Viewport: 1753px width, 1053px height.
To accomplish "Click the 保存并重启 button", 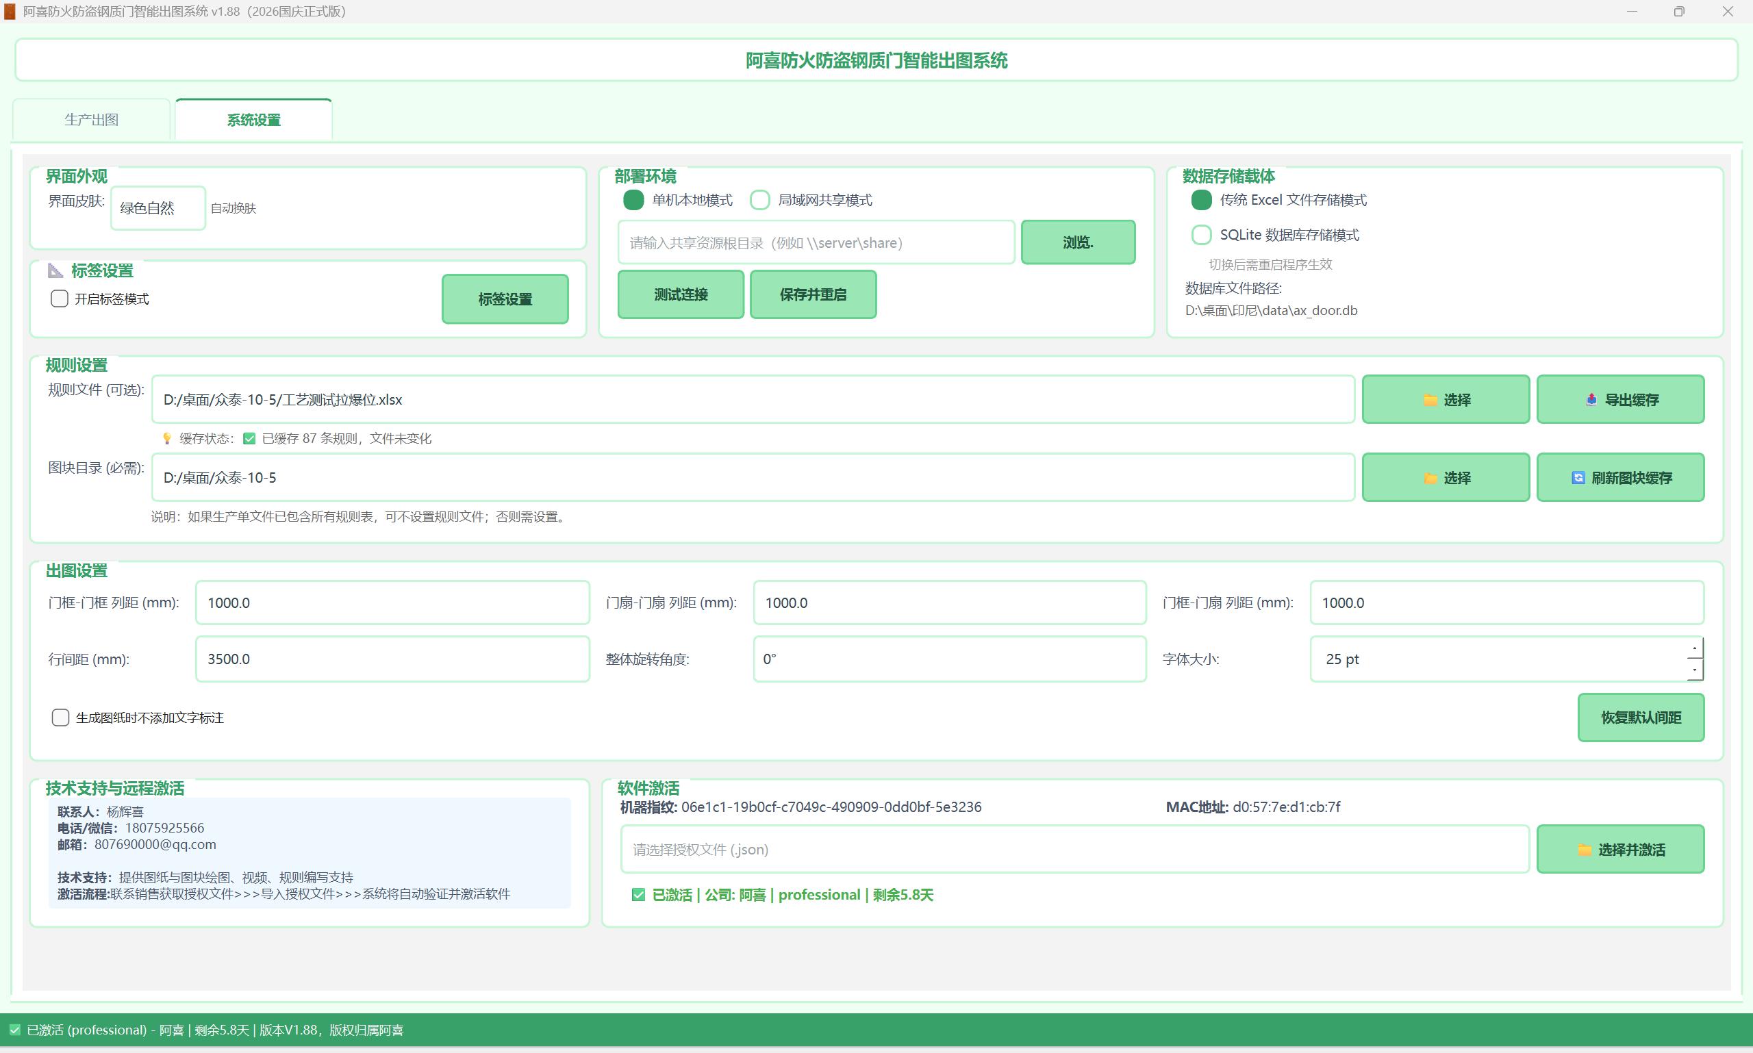I will tap(814, 294).
